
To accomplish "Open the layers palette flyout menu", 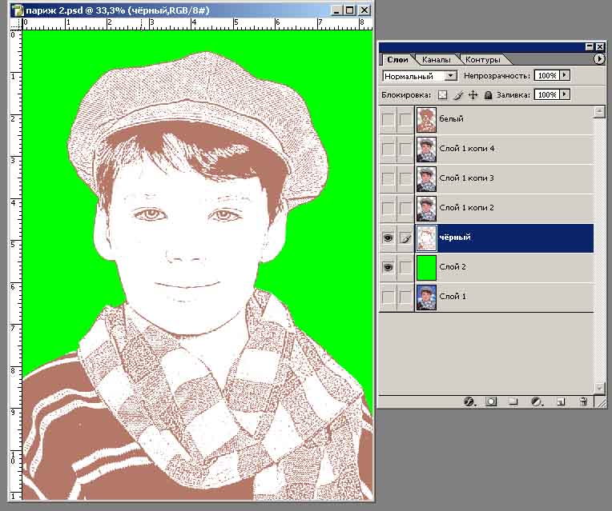I will pyautogui.click(x=599, y=59).
